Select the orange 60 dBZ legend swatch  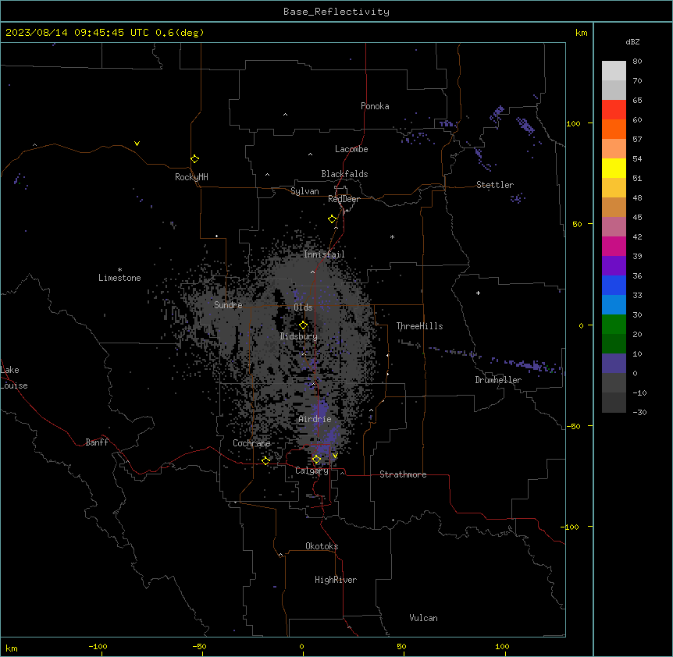tap(614, 129)
